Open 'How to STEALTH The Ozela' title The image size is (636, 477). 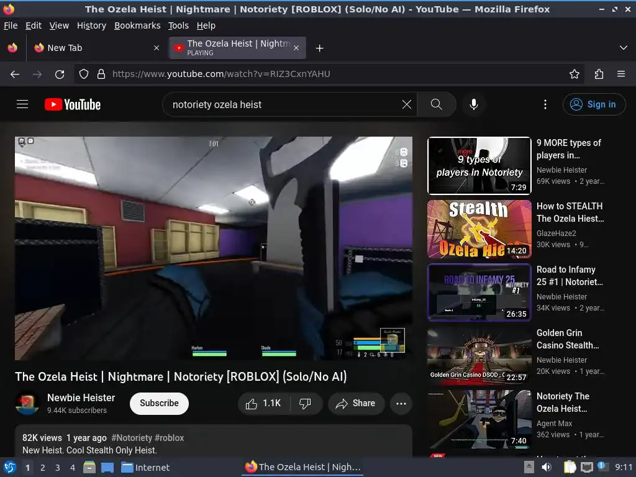570,212
